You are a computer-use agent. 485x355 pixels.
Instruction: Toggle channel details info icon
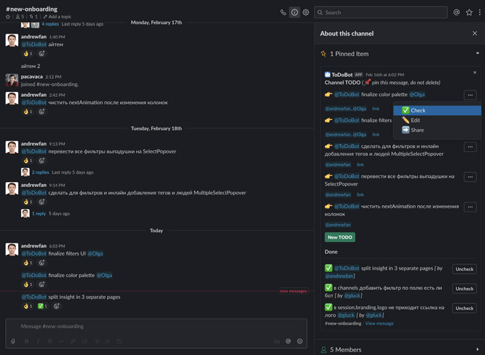point(294,12)
